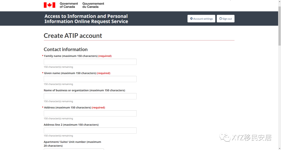This screenshot has height=150, width=281.
Task: Open Account settings
Action: 201,19
